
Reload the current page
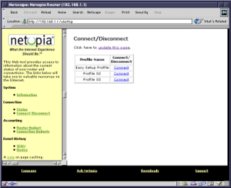46,12
